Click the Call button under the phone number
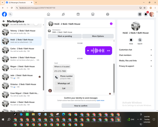 coord(64,88)
